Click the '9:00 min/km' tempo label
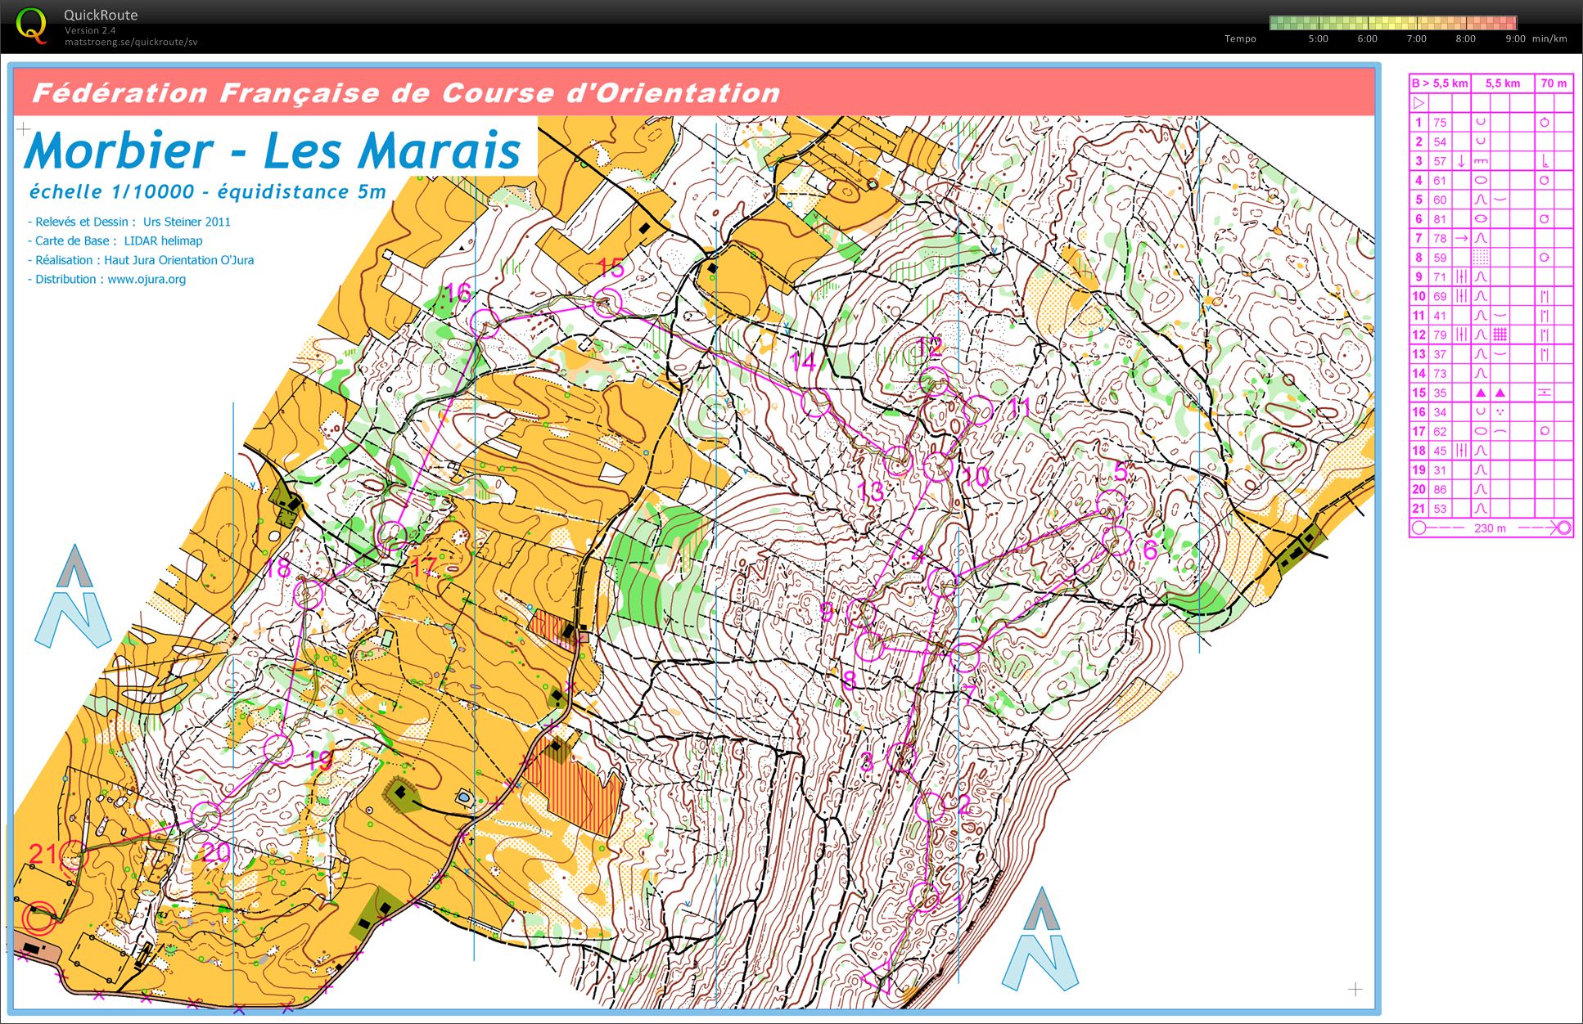This screenshot has height=1024, width=1583. point(1536,38)
